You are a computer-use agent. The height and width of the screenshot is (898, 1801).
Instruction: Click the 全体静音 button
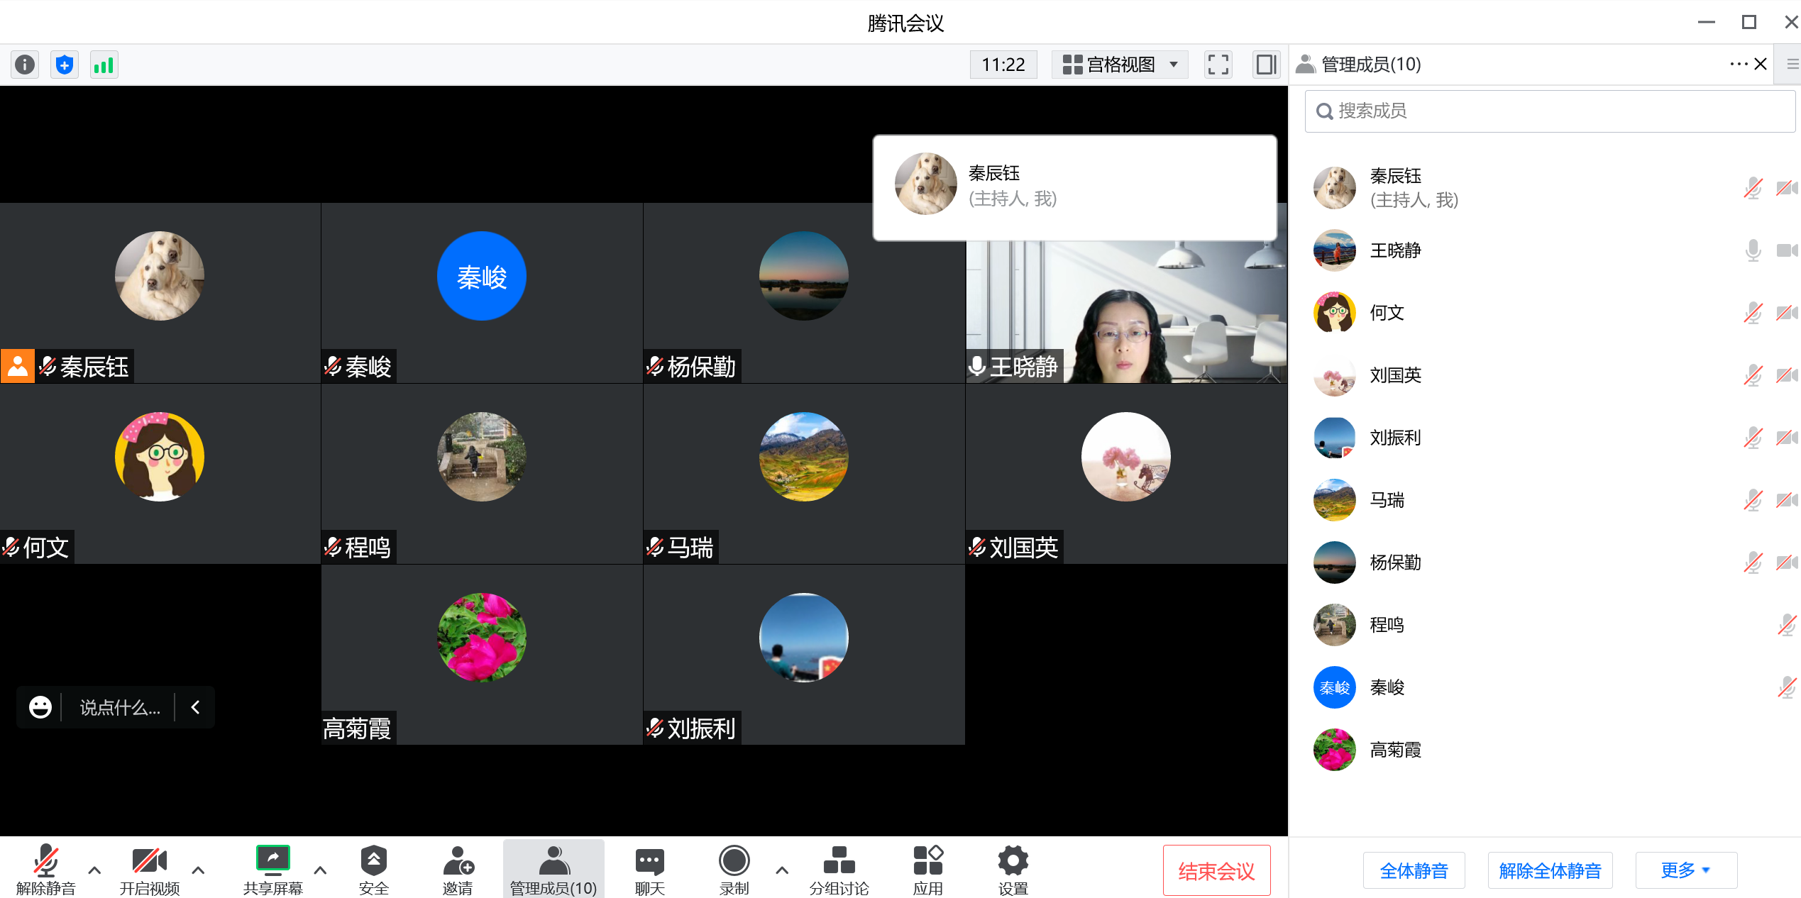tap(1414, 870)
